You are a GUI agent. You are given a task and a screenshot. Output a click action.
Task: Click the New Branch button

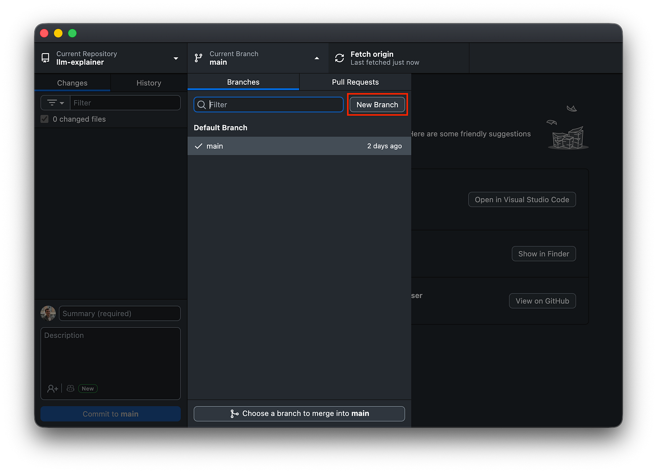pyautogui.click(x=377, y=104)
